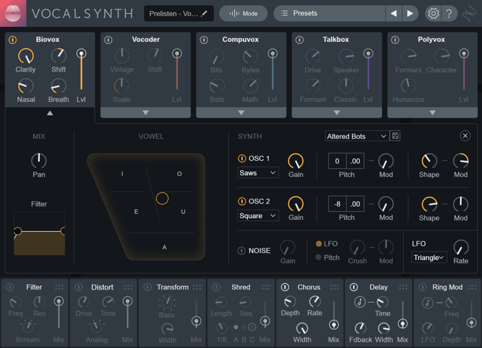Click the VocalSynth logo icon
482x348 pixels.
coord(13,13)
